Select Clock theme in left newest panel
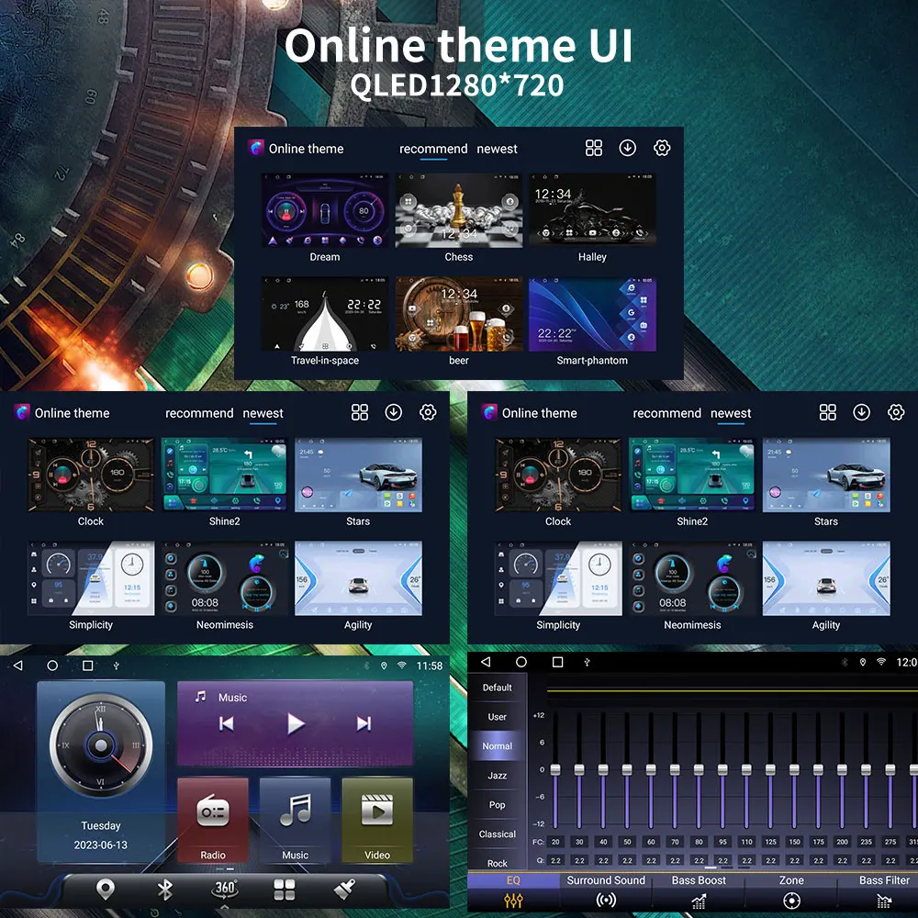The image size is (918, 918). [91, 475]
